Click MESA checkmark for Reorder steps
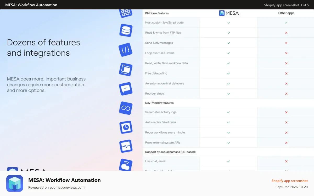This screenshot has height=196, width=314. pos(229,94)
